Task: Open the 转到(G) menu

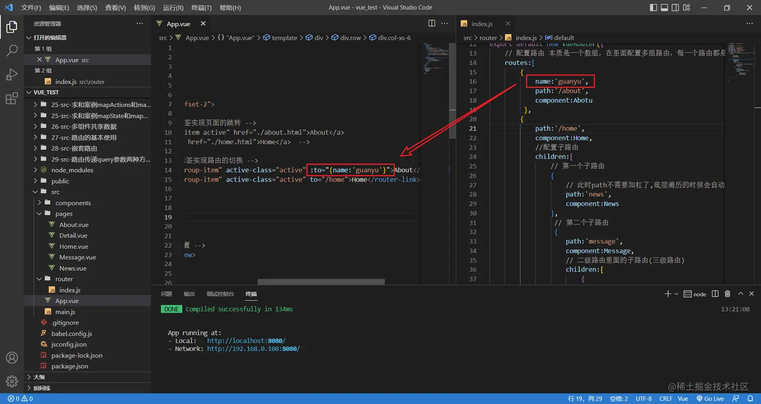Action: (x=144, y=8)
